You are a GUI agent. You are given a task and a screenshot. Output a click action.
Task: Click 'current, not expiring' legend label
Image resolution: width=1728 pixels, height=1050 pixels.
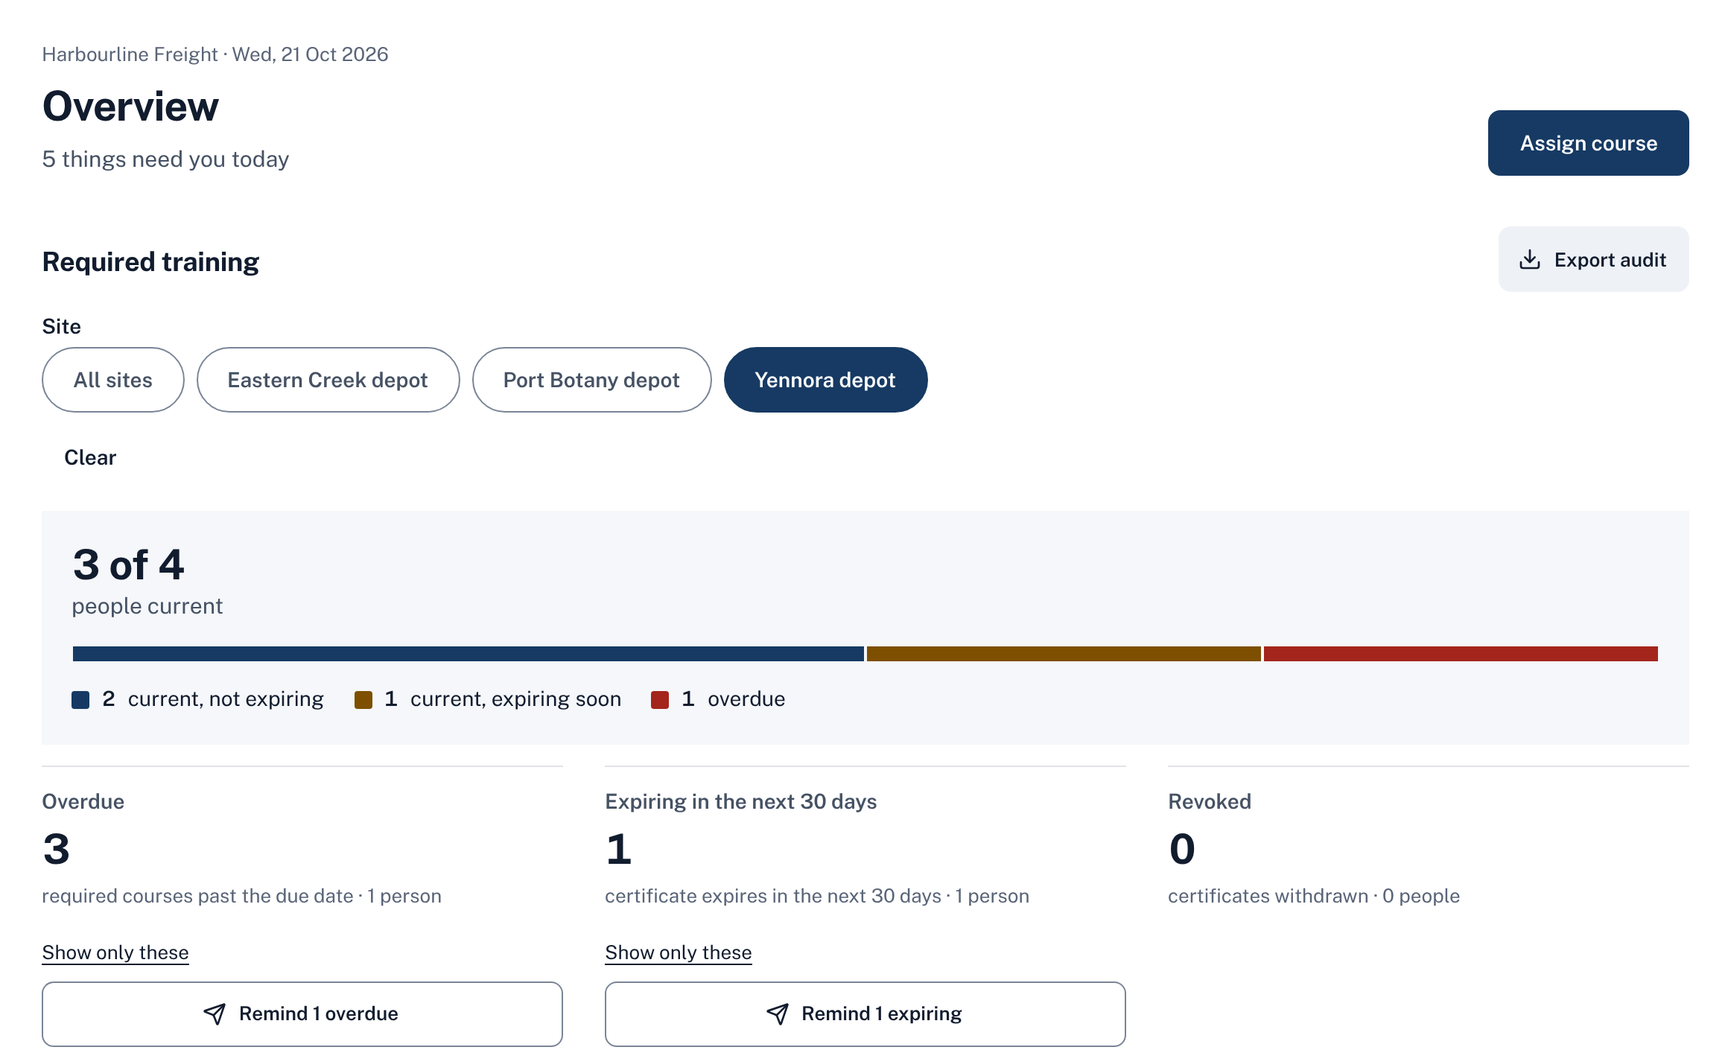point(226,699)
